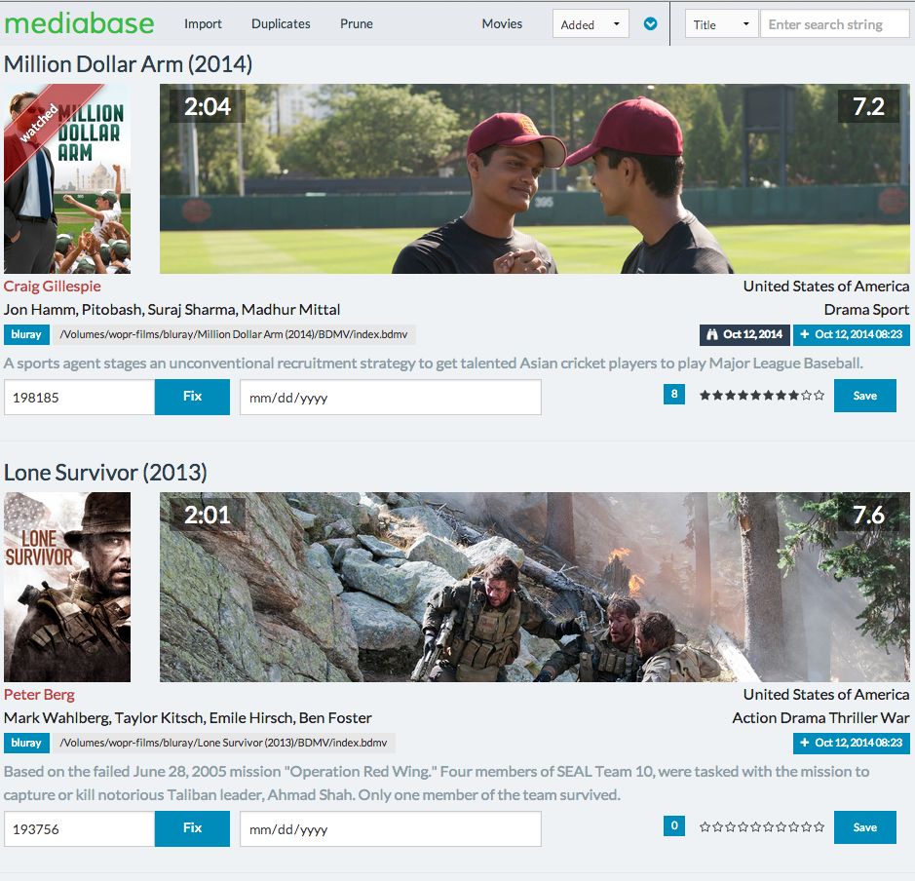Click the 7.2 rating badge
This screenshot has width=915, height=881.
868,106
